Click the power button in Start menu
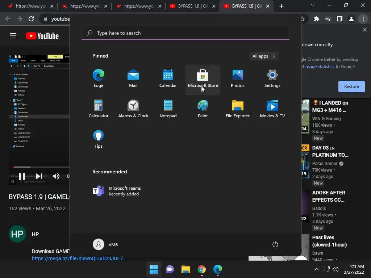Image resolution: width=371 pixels, height=278 pixels. point(275,244)
